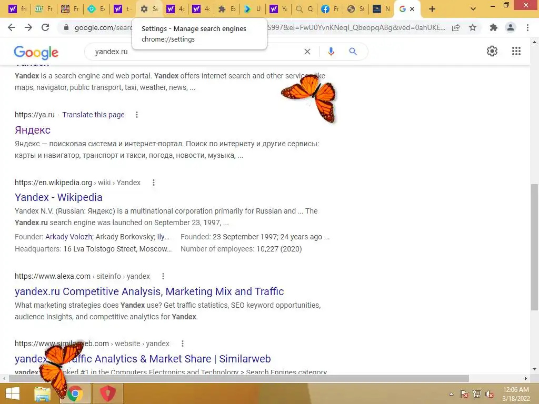Click the scroll down arrow
The image size is (539, 404).
[534, 369]
